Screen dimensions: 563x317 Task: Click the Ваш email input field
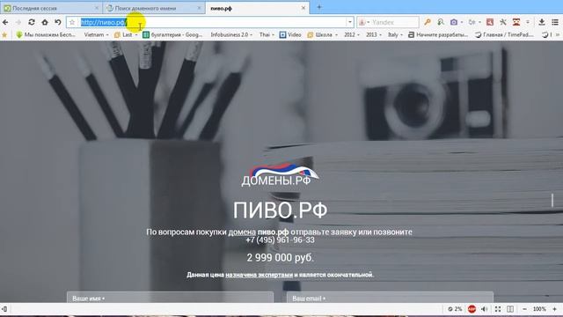[390, 298]
